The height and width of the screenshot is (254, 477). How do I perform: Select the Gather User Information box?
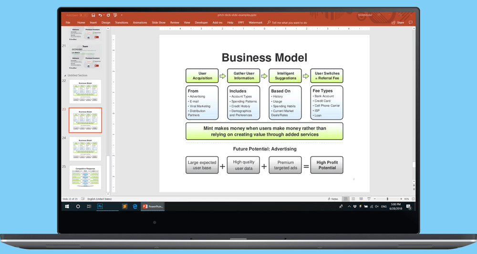coord(244,76)
